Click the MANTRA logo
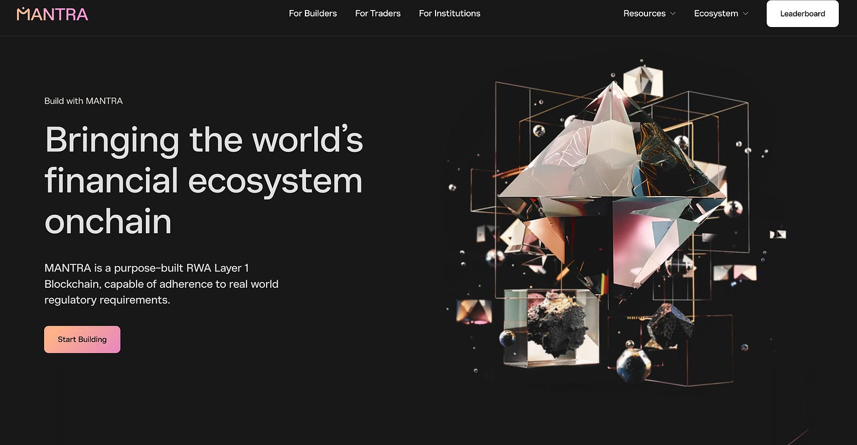857x445 pixels. pyautogui.click(x=52, y=14)
